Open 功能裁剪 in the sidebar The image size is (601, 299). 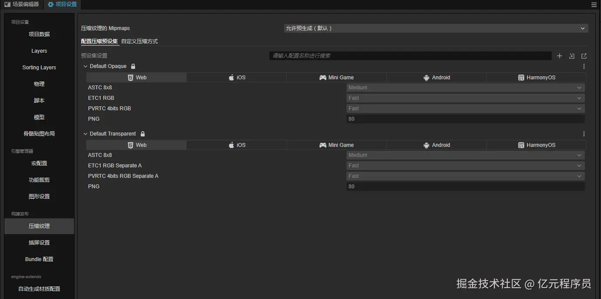(39, 180)
